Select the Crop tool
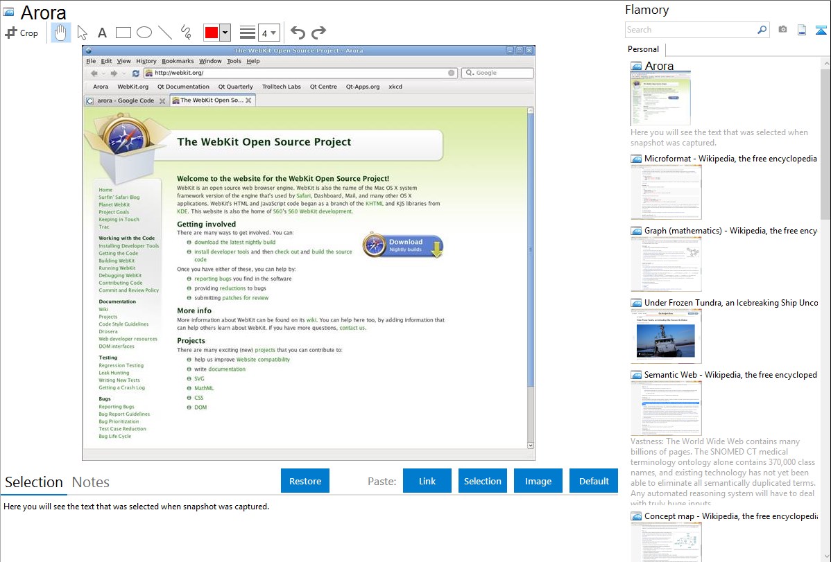The width and height of the screenshot is (831, 562). tap(22, 33)
